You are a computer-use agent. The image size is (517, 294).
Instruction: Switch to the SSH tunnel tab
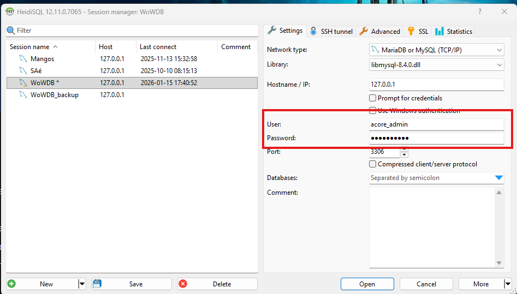(331, 31)
